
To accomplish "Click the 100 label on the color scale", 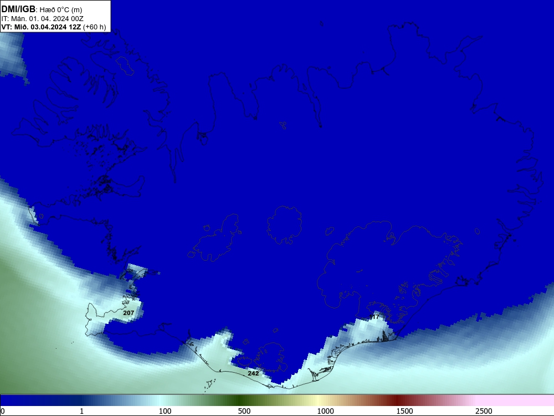I will 165,411.
